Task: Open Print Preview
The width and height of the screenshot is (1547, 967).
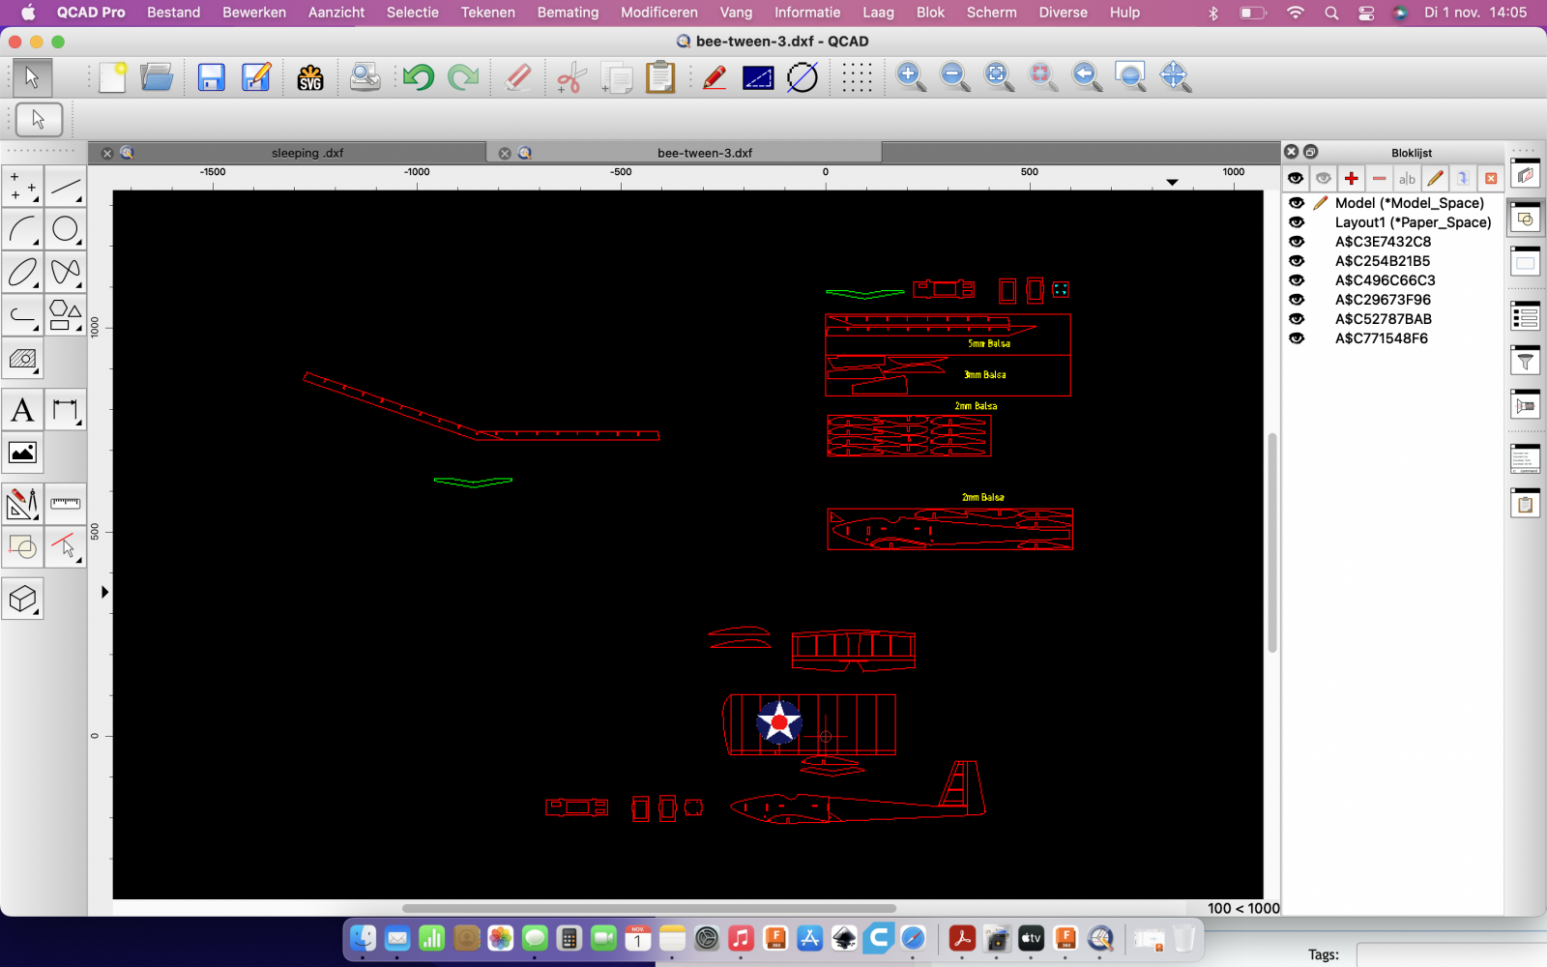Action: point(365,77)
